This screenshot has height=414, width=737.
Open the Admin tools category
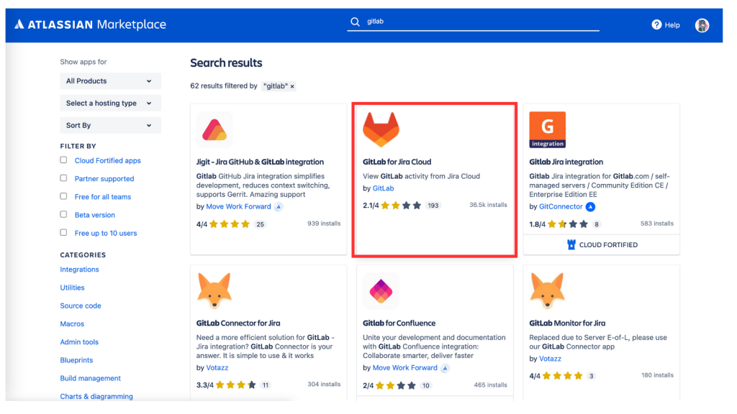[79, 342]
